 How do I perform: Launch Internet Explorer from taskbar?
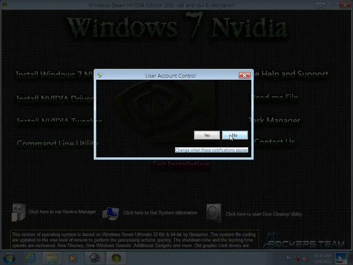point(30,258)
